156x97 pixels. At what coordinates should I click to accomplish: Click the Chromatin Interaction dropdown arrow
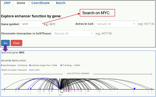tap(92, 34)
